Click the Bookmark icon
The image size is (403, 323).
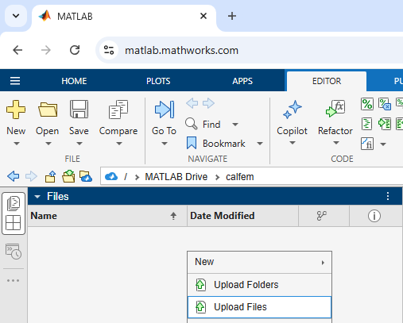click(192, 143)
